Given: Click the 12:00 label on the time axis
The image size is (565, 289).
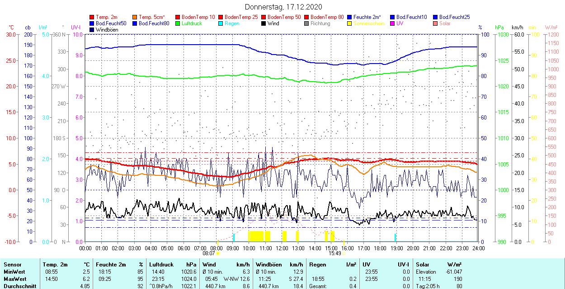Looking at the screenshot, I should tap(282, 248).
